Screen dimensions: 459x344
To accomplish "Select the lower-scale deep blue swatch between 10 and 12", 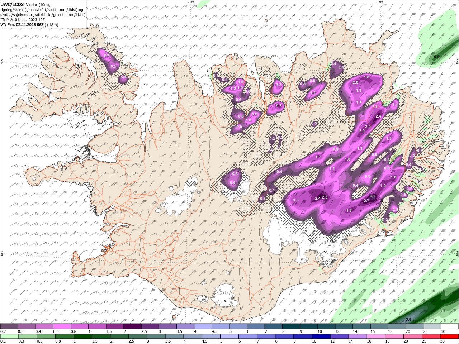I will (321, 336).
